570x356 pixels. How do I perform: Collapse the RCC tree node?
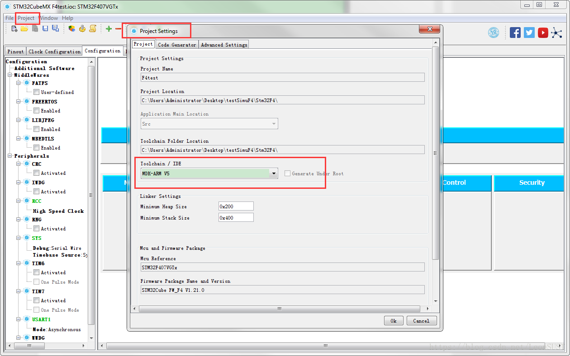(19, 201)
